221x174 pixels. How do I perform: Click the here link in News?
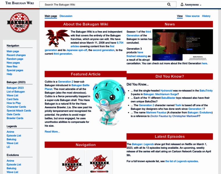point(204,64)
